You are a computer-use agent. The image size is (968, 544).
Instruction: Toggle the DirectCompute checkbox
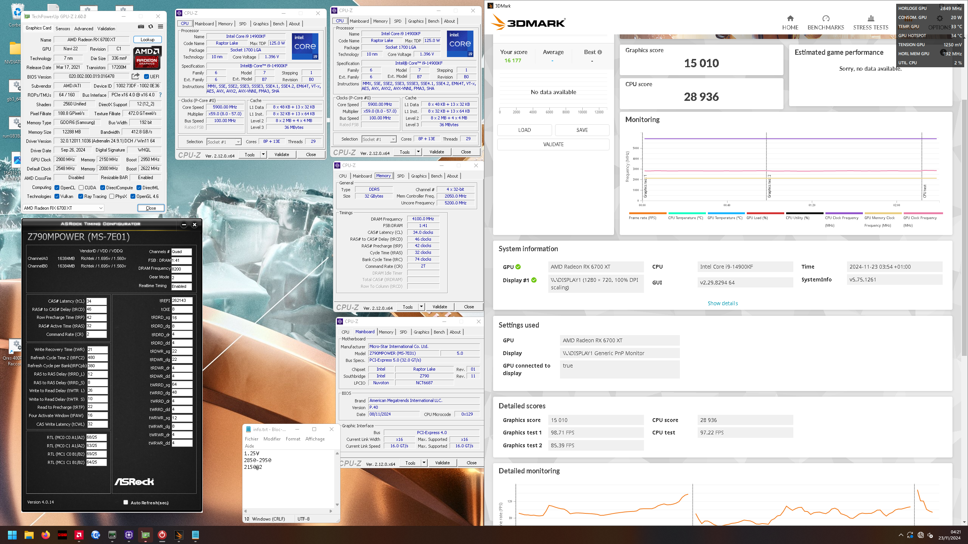102,188
